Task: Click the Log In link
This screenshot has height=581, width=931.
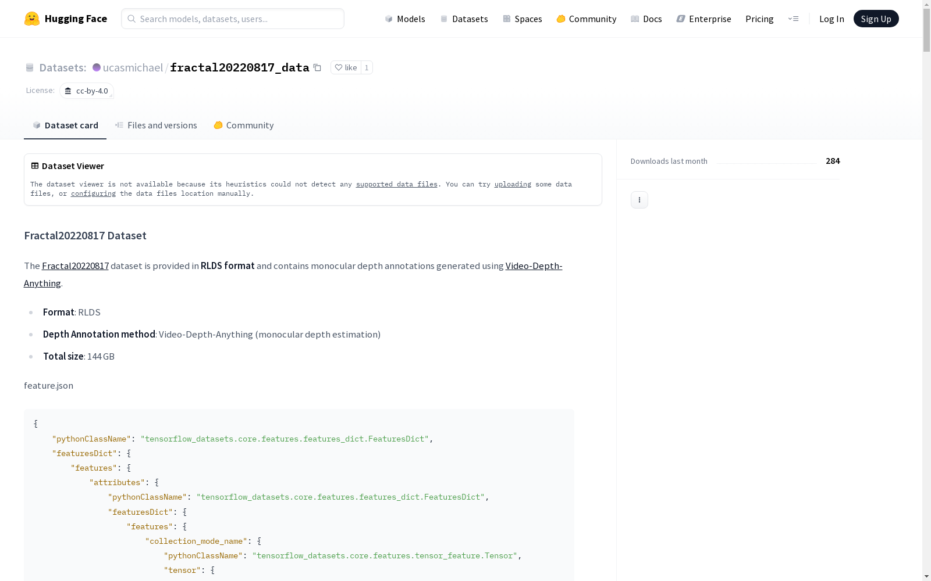Action: pos(831,19)
